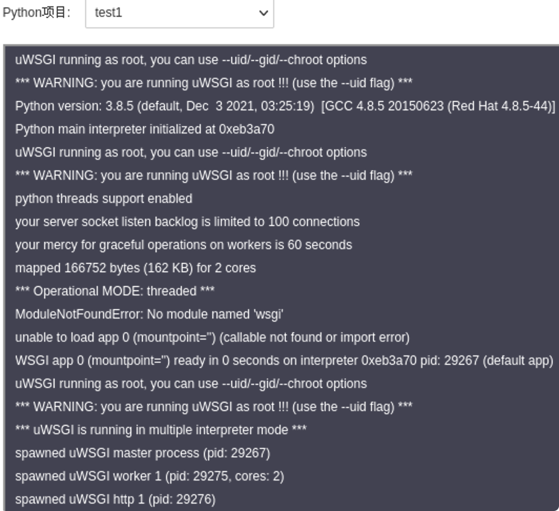The image size is (559, 511).
Task: Click the dropdown chevron arrow beside test1
Action: (263, 14)
